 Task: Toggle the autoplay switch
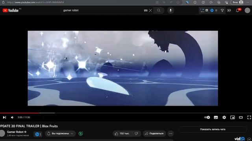tap(207, 117)
